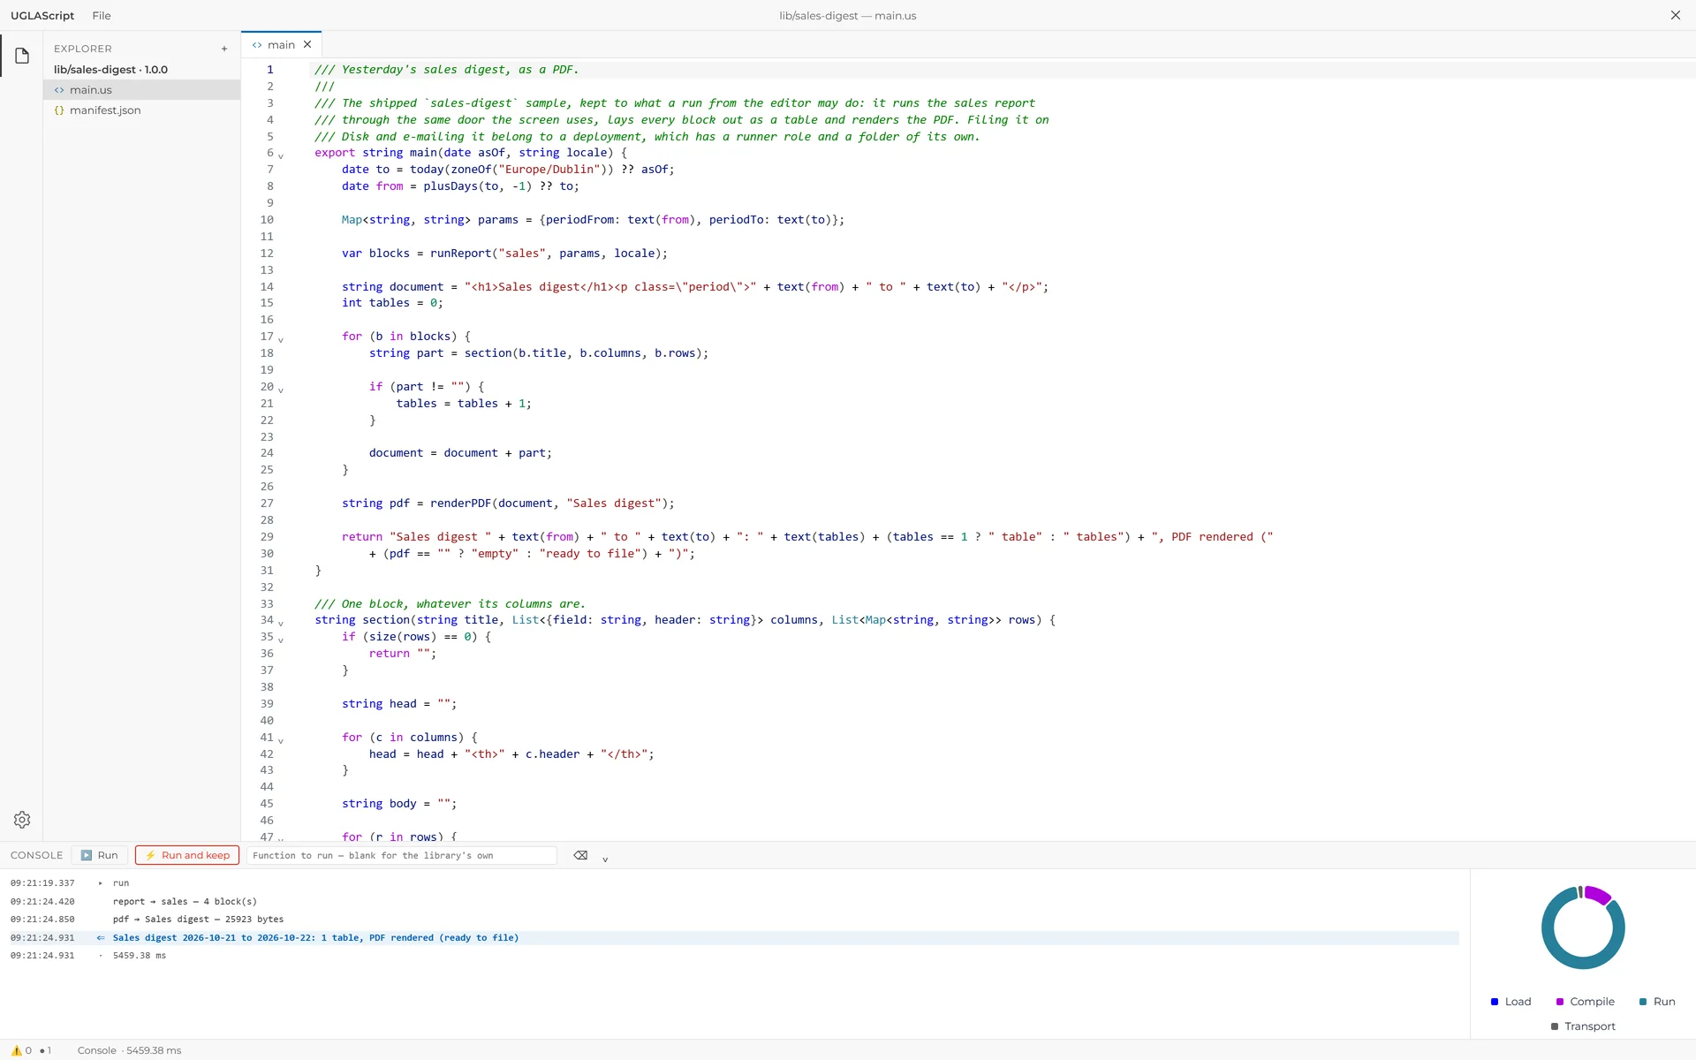Toggle the Transport legend entry
Viewport: 1696px width, 1060px height.
pos(1583,1026)
